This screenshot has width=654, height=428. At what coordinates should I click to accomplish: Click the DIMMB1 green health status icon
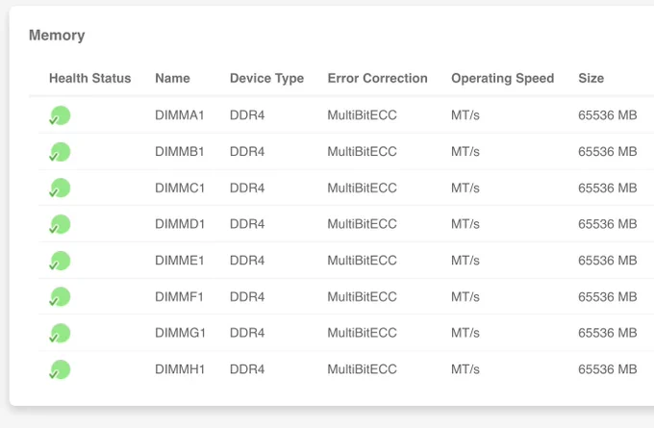click(x=60, y=152)
